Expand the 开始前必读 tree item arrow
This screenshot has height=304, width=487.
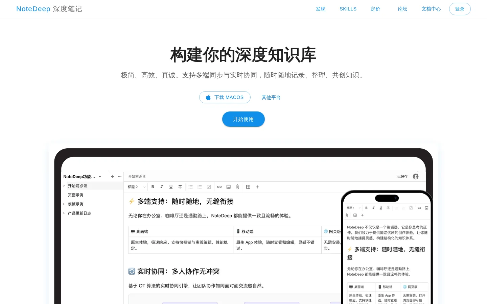[64, 186]
